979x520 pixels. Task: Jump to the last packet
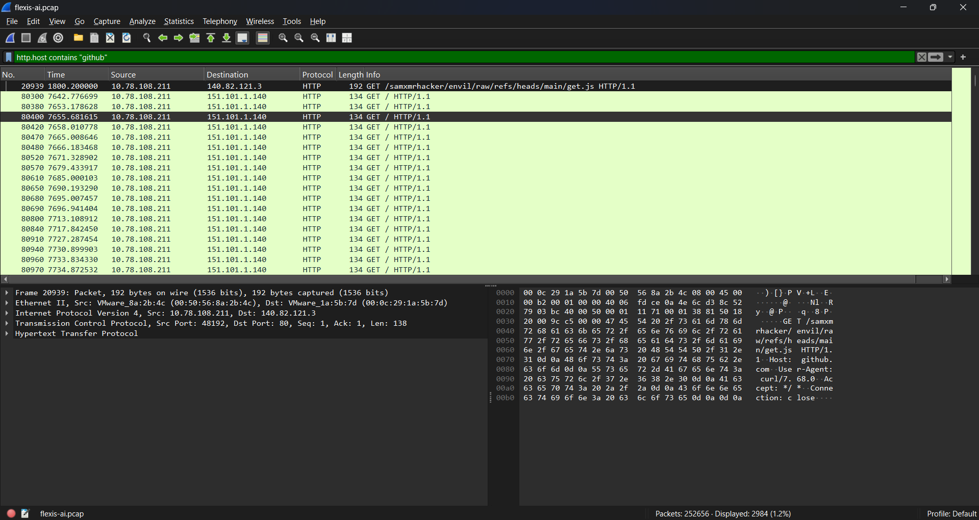[x=227, y=38]
